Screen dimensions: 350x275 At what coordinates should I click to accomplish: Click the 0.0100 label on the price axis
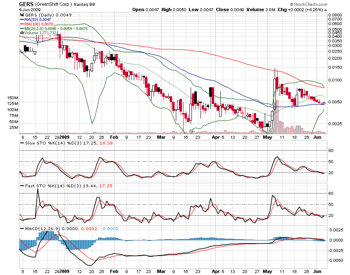(335, 80)
